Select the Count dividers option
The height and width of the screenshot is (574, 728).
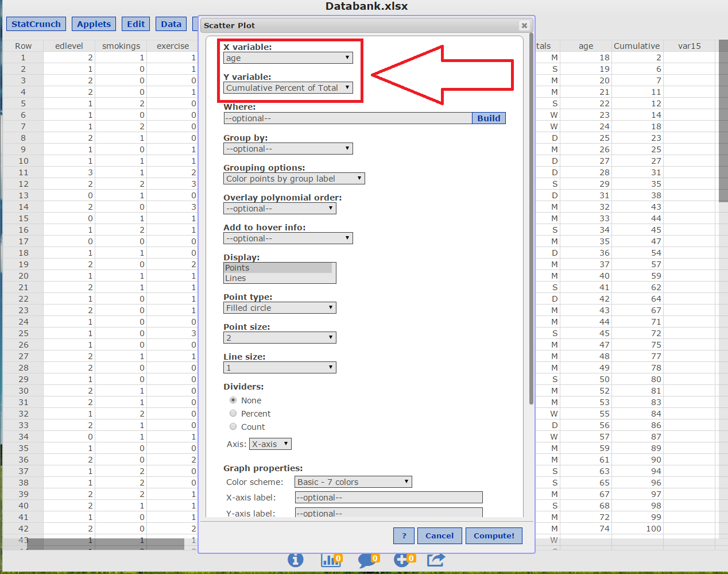(233, 426)
